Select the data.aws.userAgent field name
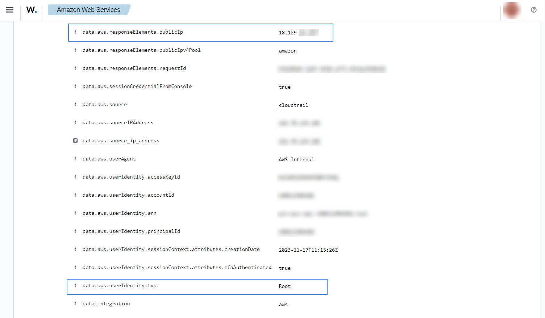The width and height of the screenshot is (545, 318). pos(109,159)
